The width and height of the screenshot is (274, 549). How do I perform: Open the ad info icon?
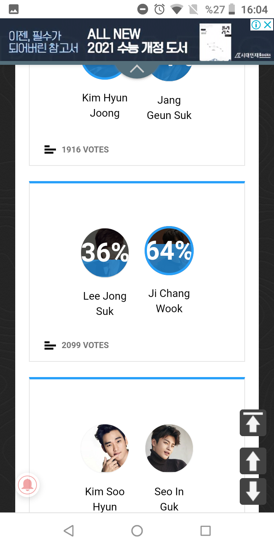(256, 25)
